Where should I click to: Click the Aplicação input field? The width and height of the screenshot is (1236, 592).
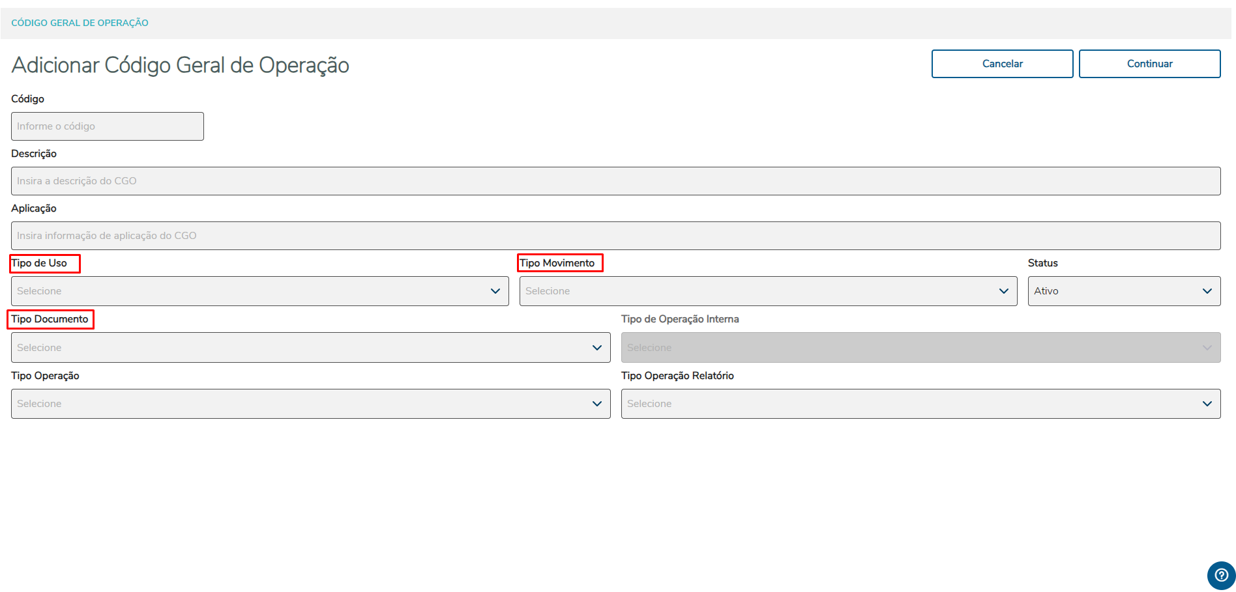point(615,236)
